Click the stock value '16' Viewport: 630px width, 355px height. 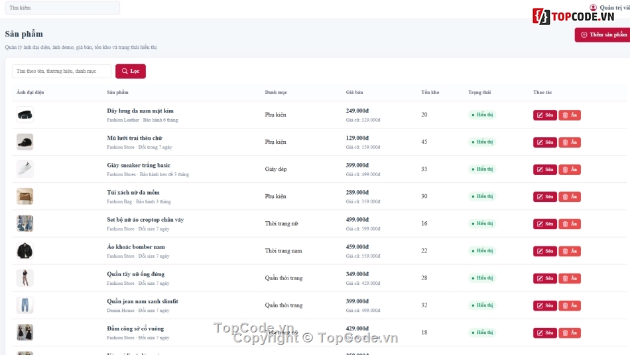pos(424,224)
